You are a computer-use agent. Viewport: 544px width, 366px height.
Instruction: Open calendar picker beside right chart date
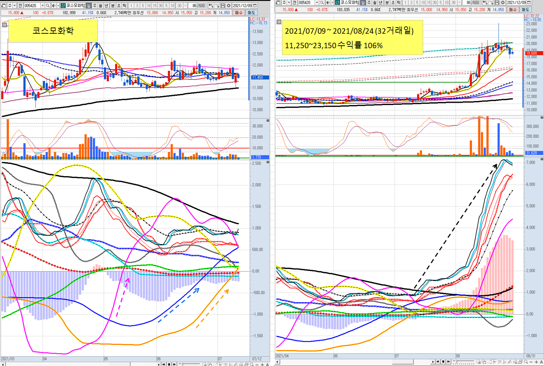point(529,3)
